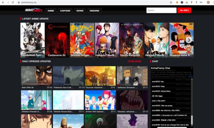The width and height of the screenshot is (214, 128).
Task: Open the GENRE nav menu item
Action: (x=80, y=11)
